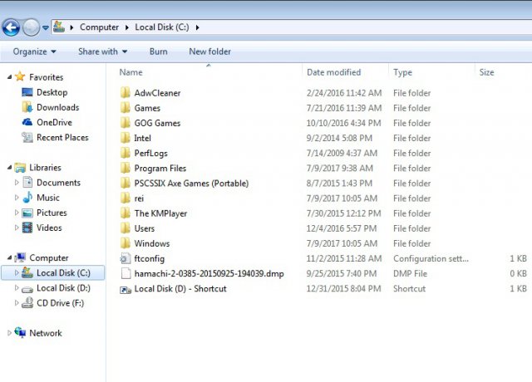Open Desktop icon in Favorites

click(27, 92)
